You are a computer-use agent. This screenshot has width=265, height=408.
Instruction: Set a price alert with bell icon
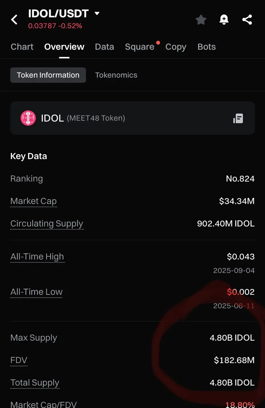[224, 20]
